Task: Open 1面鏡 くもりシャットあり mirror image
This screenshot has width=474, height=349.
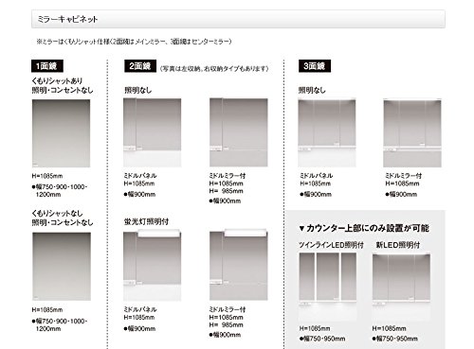Action: 61,133
